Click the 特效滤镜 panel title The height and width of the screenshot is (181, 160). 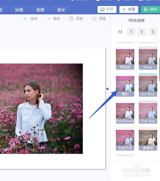point(137,20)
